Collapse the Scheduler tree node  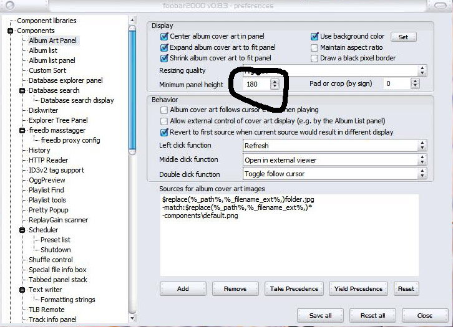22,230
